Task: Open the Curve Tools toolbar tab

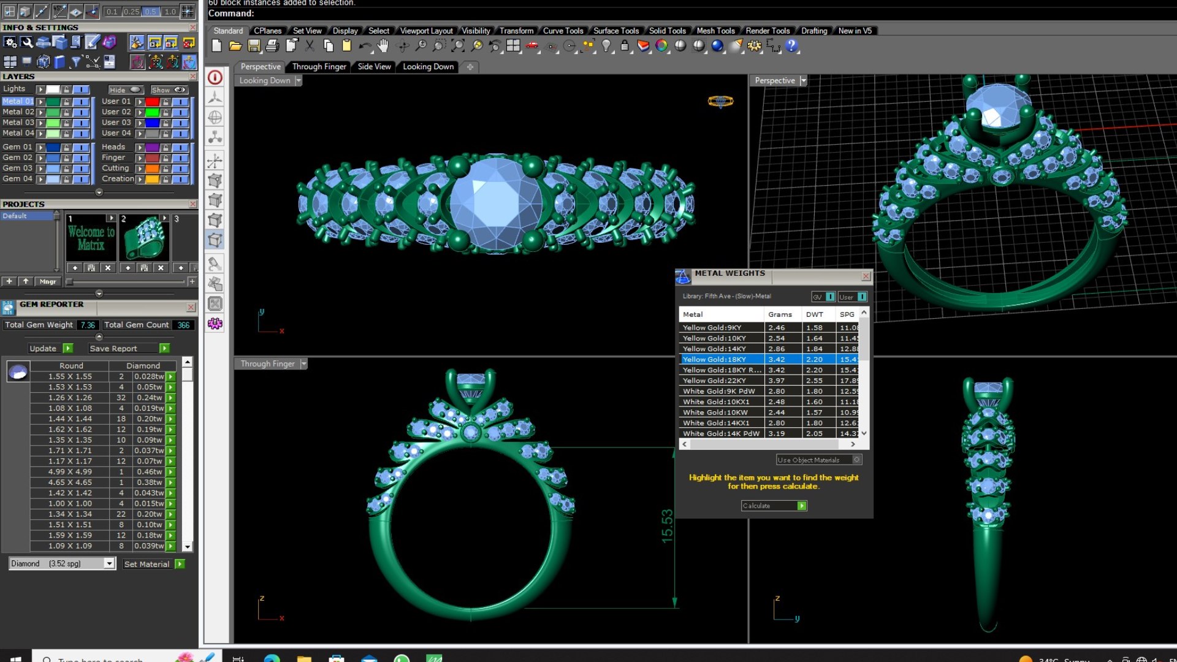Action: coord(563,31)
